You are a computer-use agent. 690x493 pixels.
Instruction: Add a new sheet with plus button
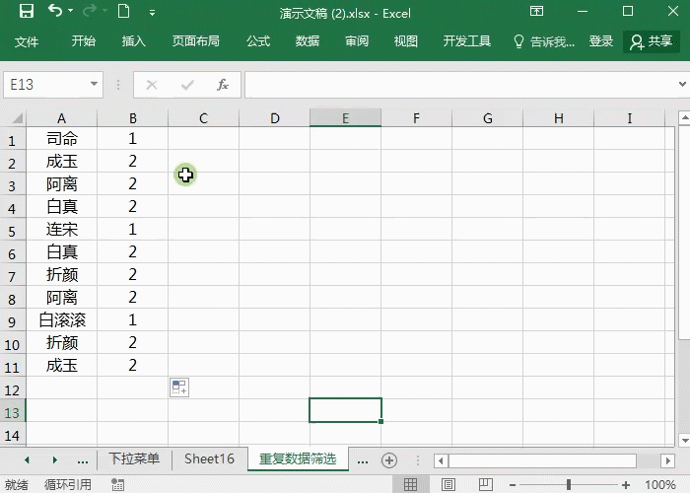pyautogui.click(x=389, y=460)
